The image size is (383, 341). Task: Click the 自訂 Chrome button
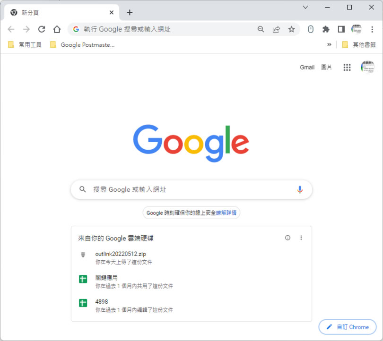click(x=348, y=327)
